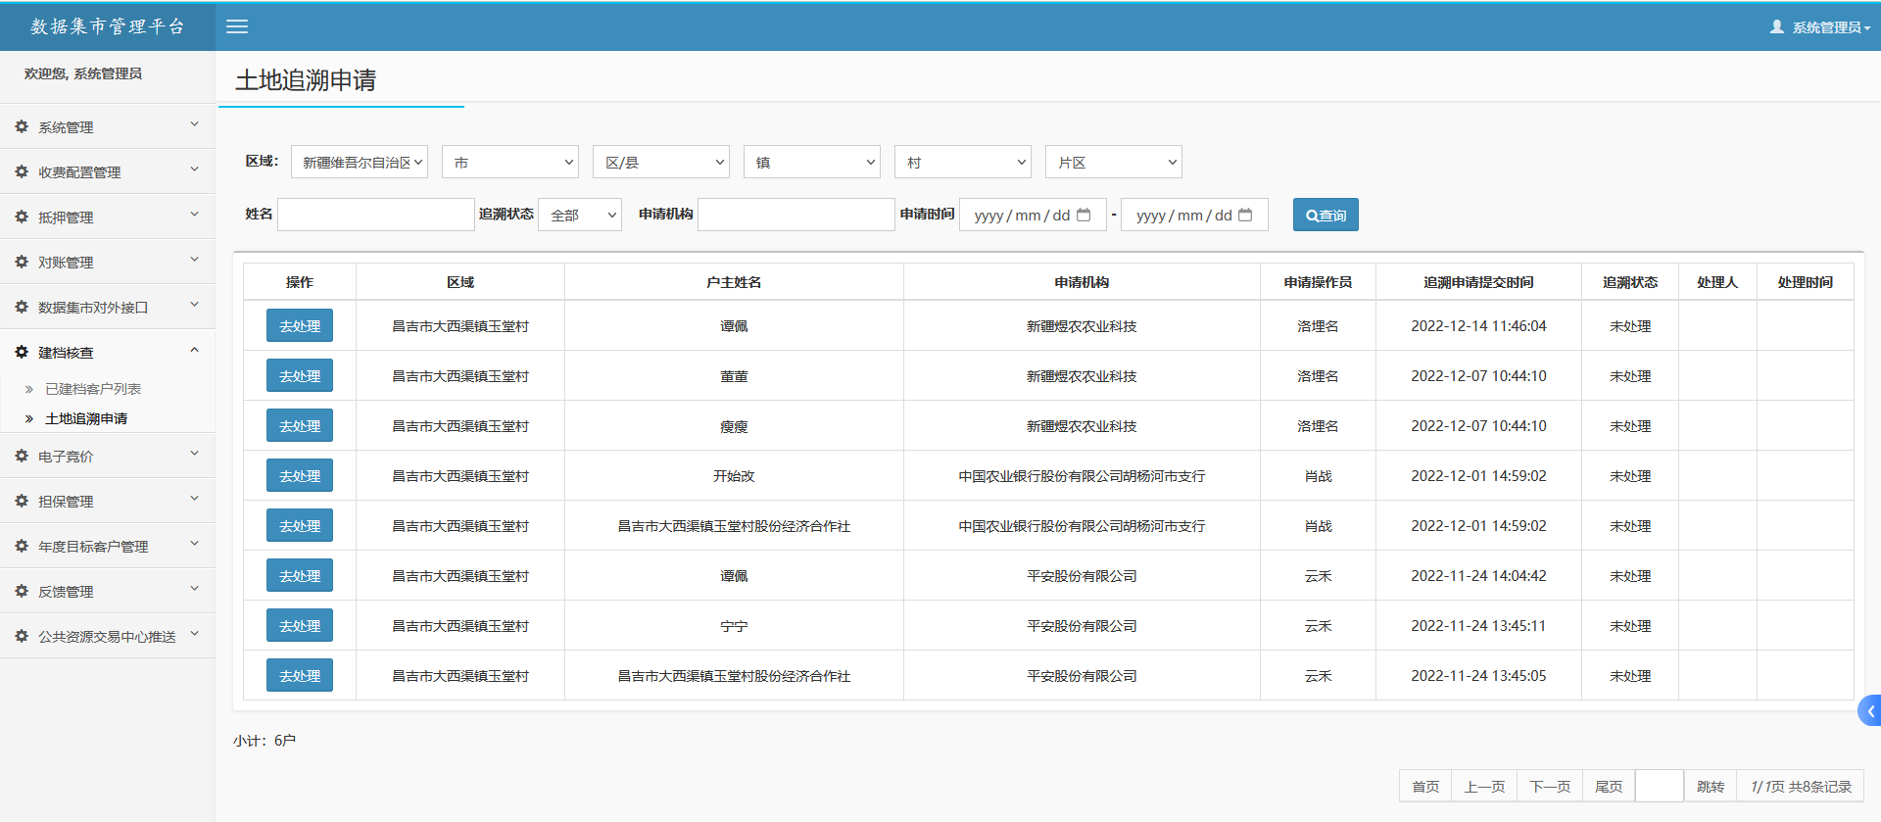Go to 首页 first page
Screen dimensions: 1881x822
[x=1425, y=786]
